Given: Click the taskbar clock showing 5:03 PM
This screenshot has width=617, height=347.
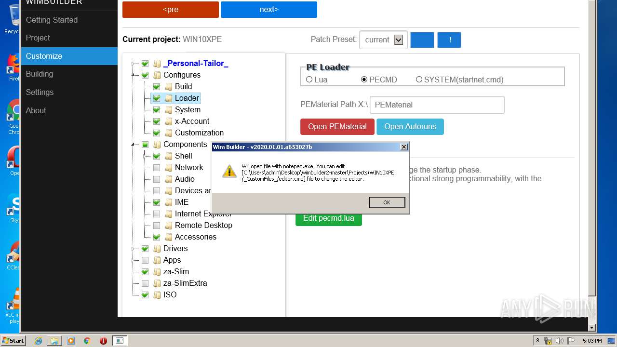Looking at the screenshot, I should [592, 341].
